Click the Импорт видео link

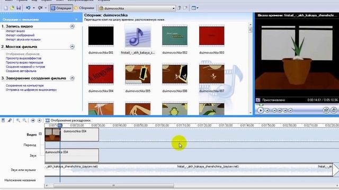[15, 31]
